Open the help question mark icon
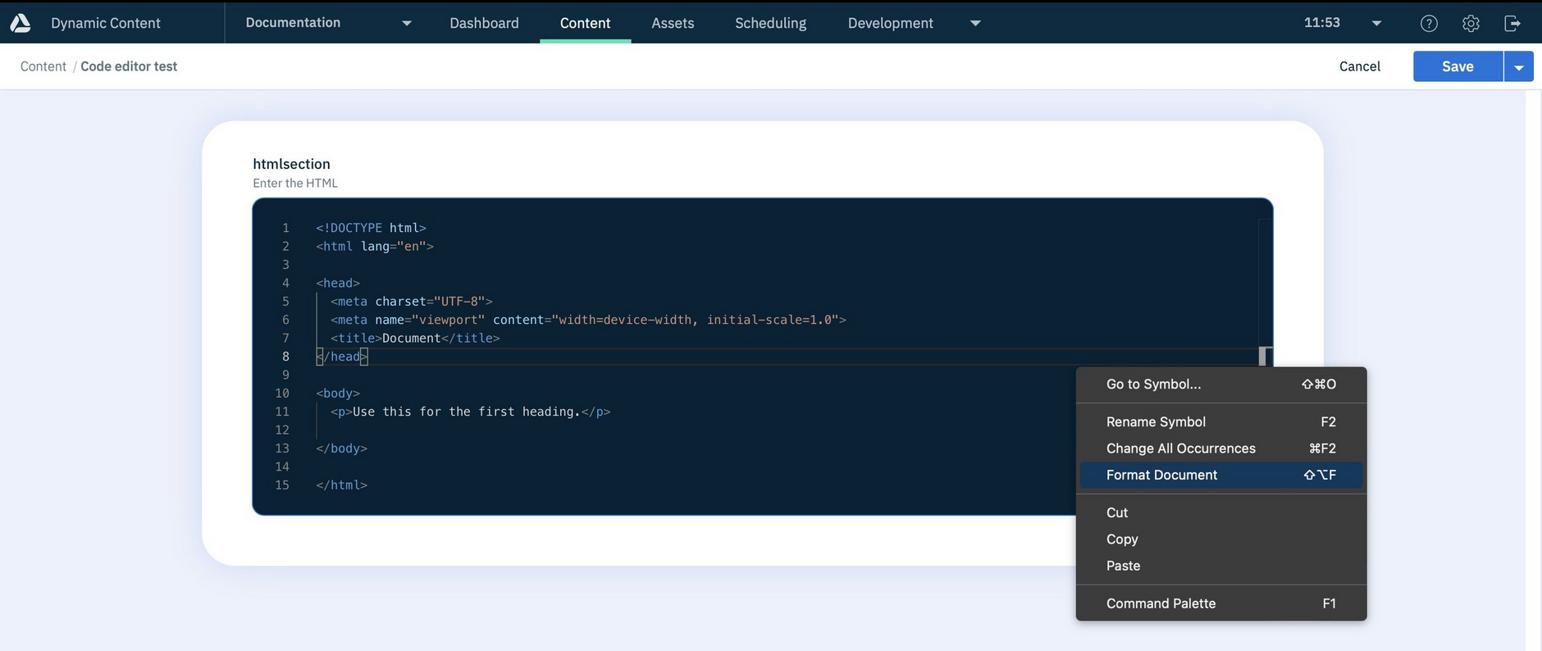The image size is (1542, 651). pos(1429,24)
